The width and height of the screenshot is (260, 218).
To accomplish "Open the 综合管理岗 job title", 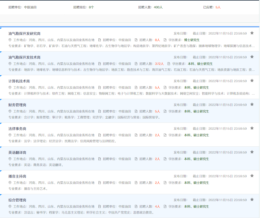I will 17,200.
